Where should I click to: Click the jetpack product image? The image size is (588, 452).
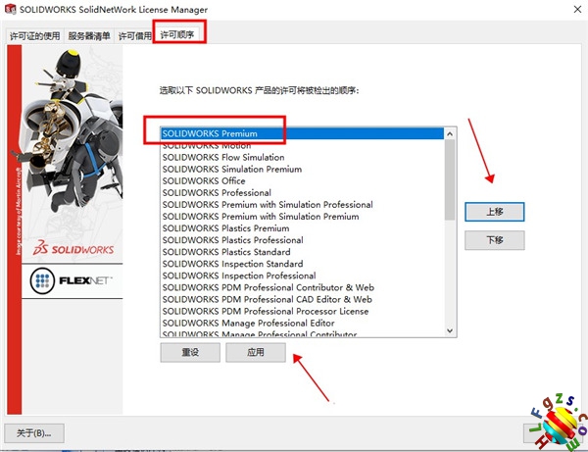(x=72, y=131)
